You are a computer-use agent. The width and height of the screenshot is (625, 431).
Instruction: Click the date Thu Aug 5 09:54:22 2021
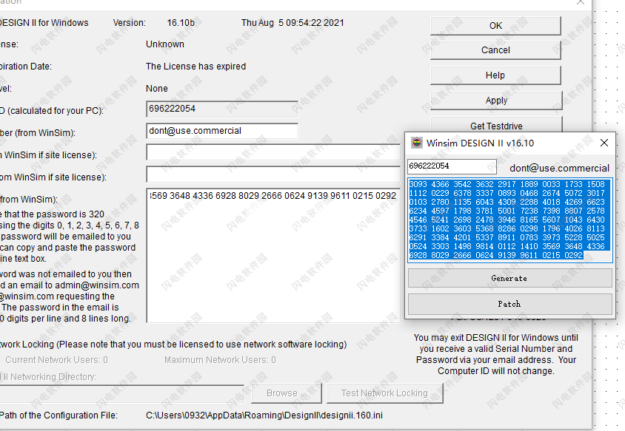[293, 23]
